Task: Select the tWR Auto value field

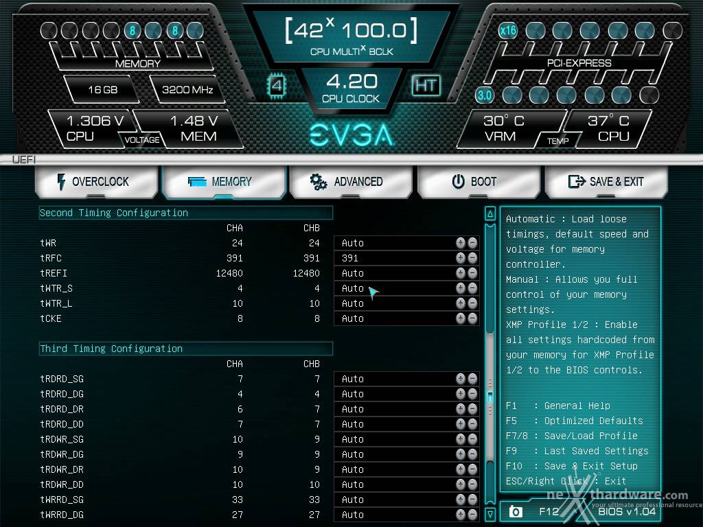Action: 406,243
